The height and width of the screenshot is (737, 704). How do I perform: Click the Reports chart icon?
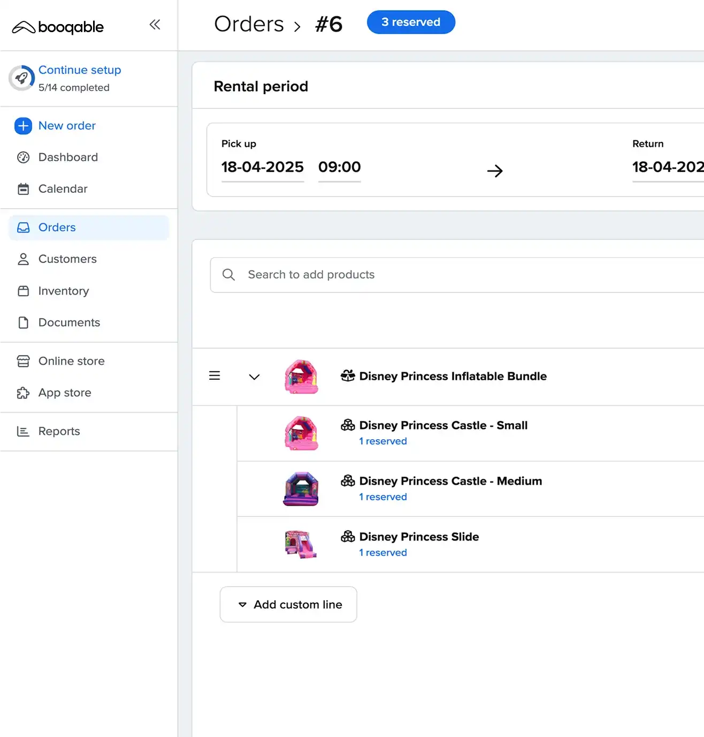coord(23,432)
